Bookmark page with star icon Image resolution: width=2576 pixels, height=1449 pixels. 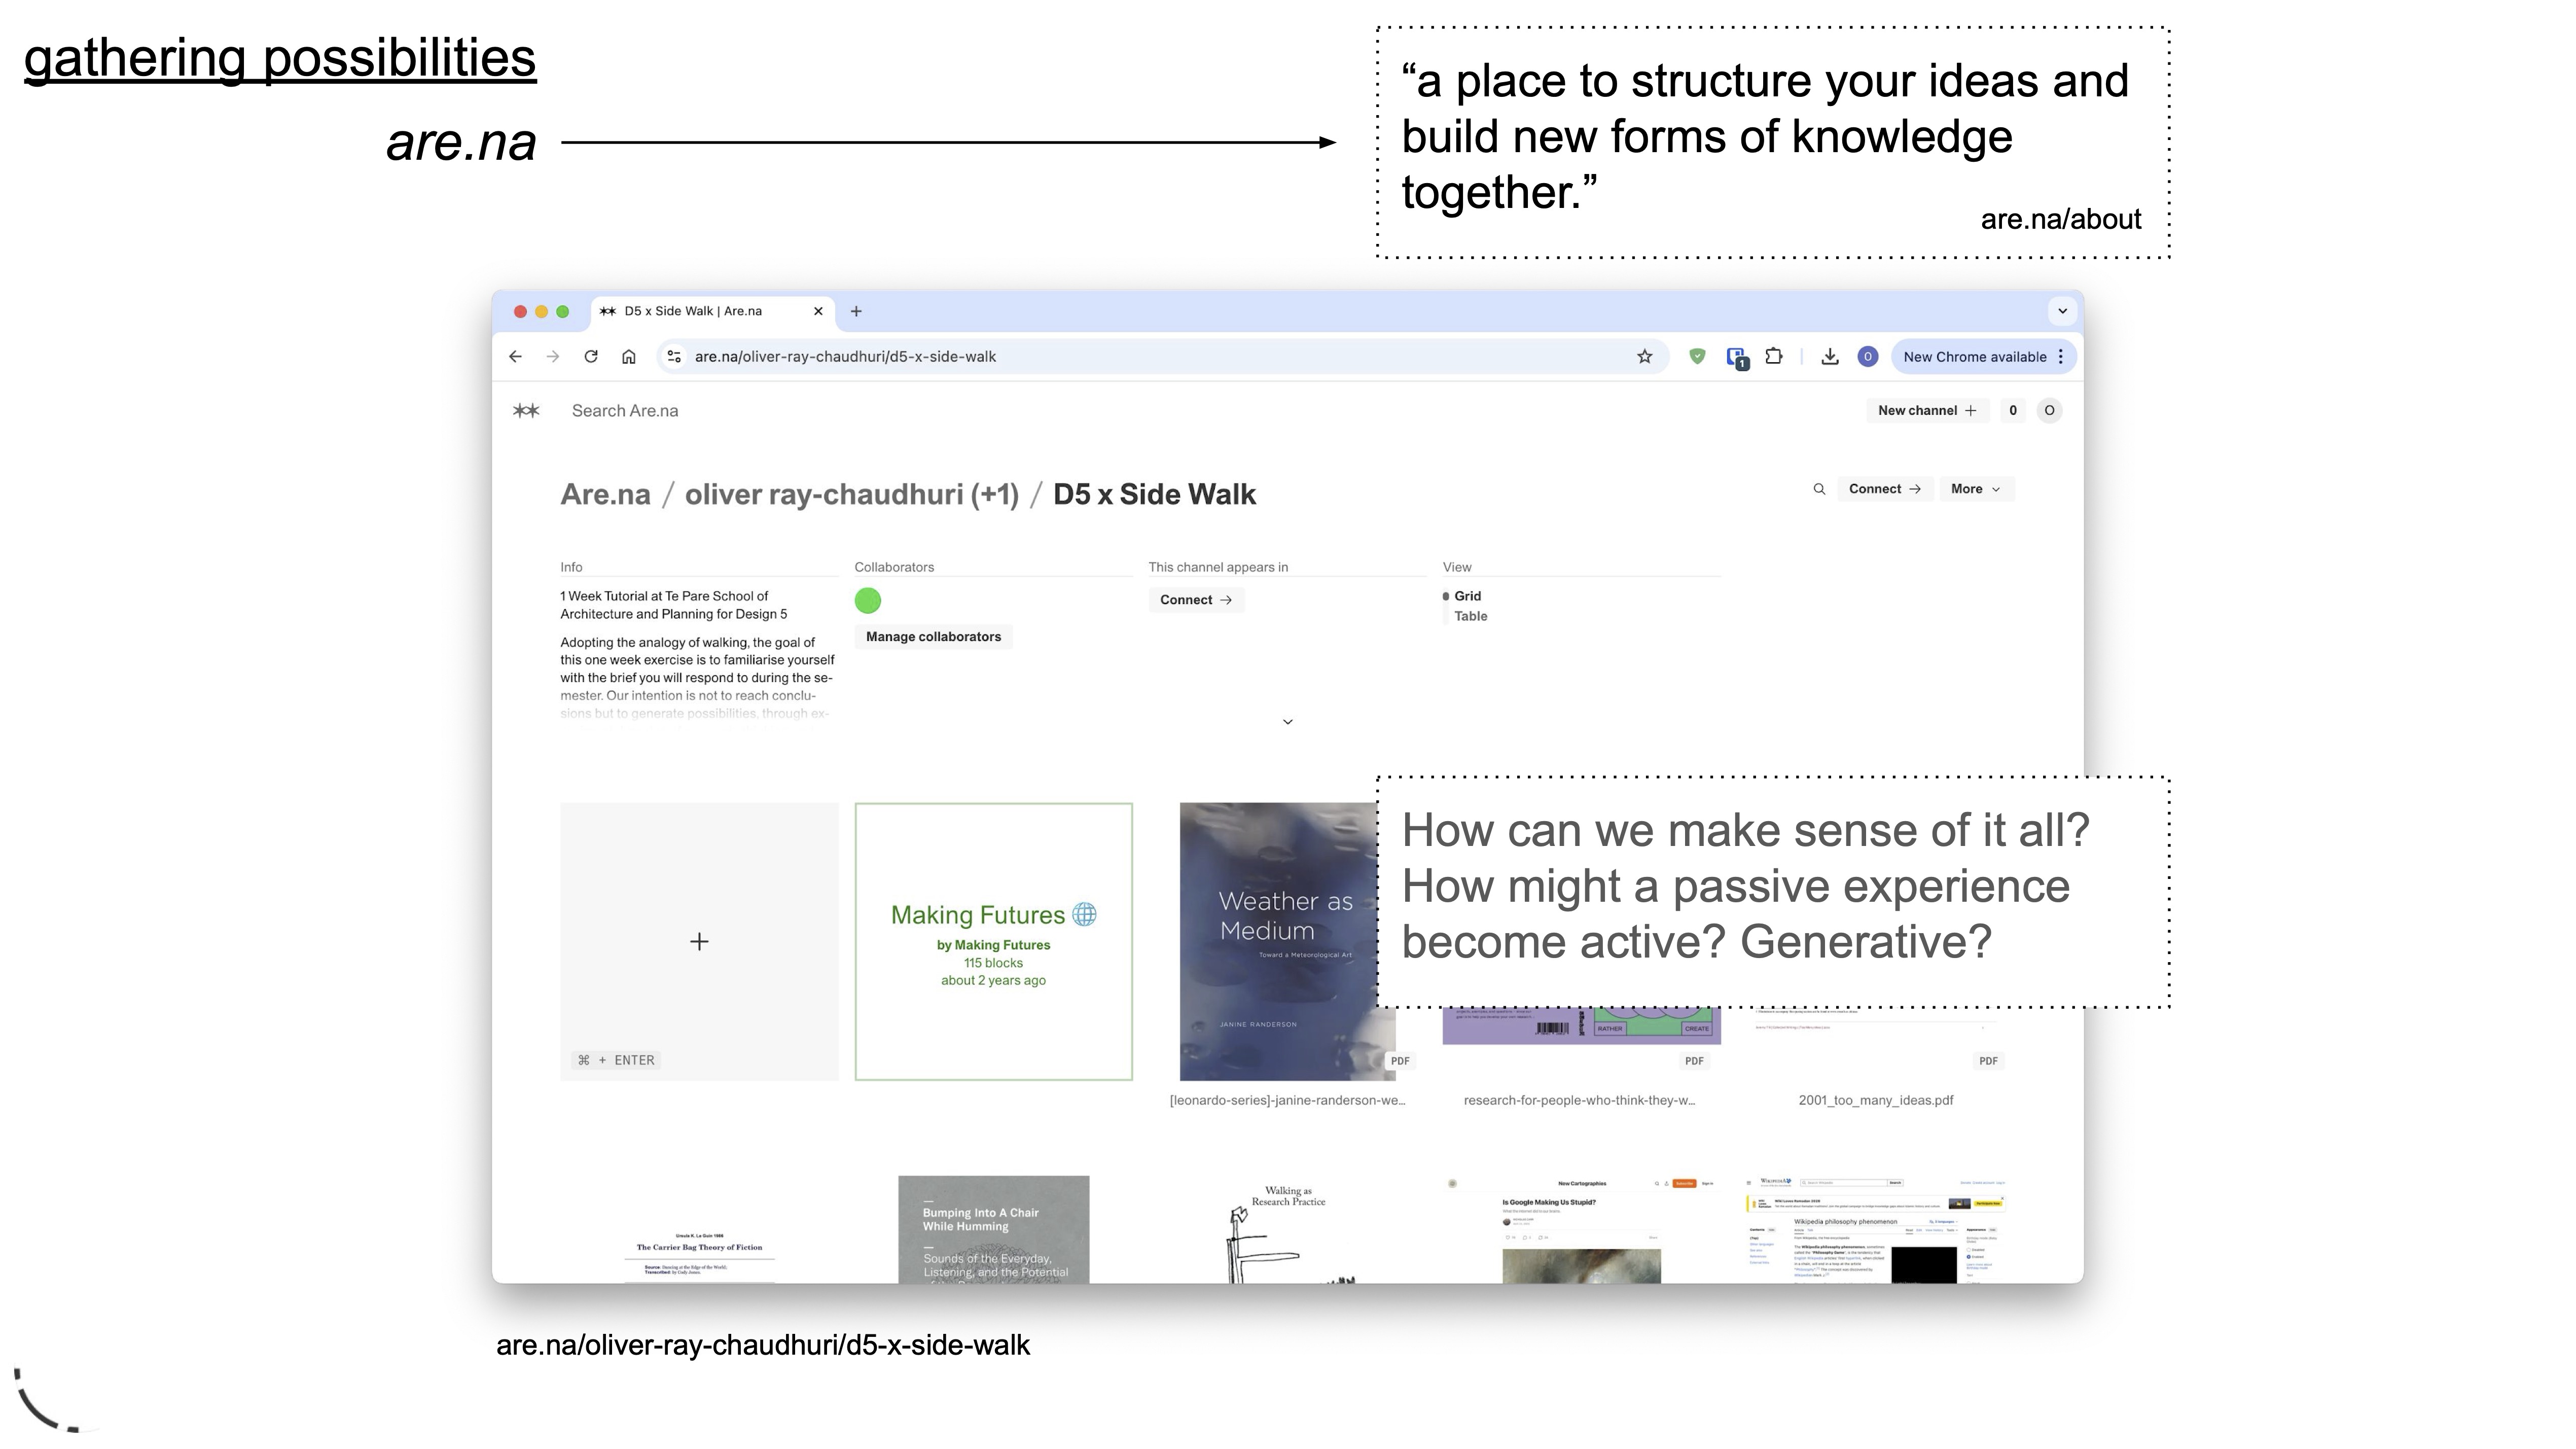pyautogui.click(x=1645, y=357)
